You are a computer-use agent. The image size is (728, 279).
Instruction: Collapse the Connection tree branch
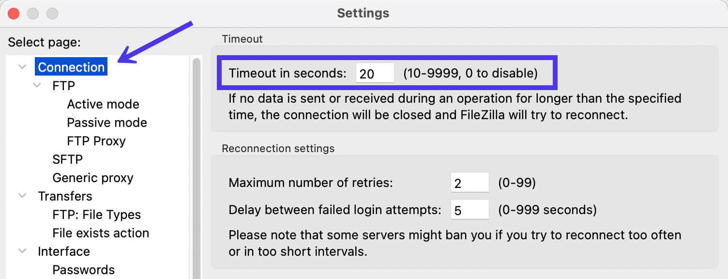tap(22, 67)
